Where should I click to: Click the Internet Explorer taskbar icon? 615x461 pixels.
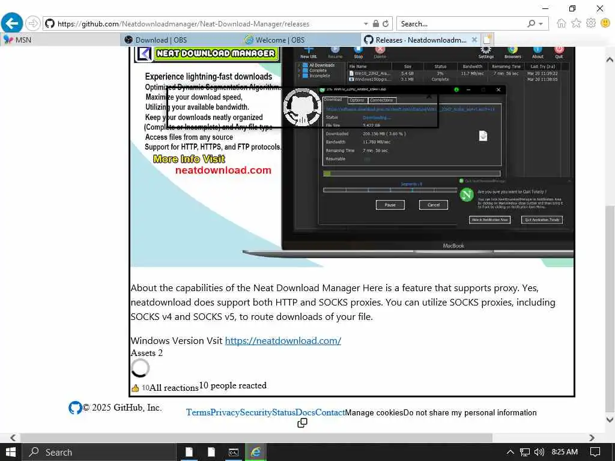[x=256, y=452]
